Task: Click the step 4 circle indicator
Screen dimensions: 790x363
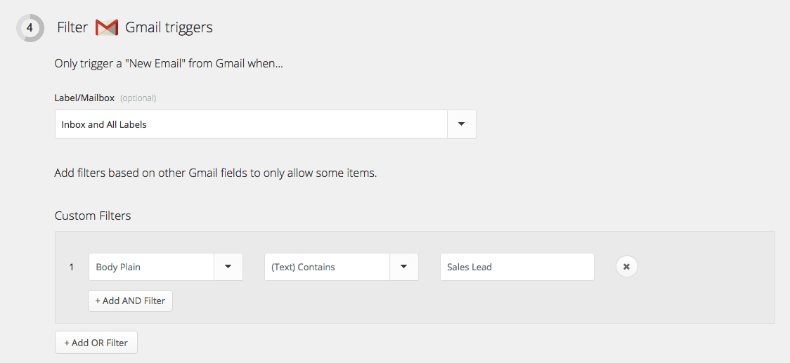Action: tap(30, 28)
